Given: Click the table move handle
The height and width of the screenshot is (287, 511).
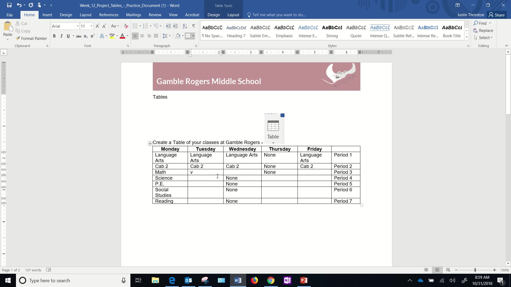Looking at the screenshot, I should coord(150,143).
